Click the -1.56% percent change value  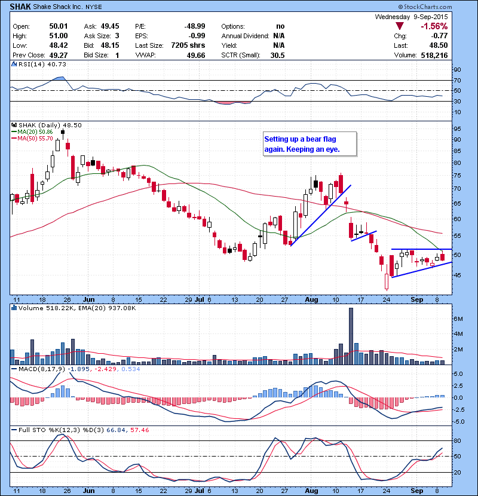434,27
